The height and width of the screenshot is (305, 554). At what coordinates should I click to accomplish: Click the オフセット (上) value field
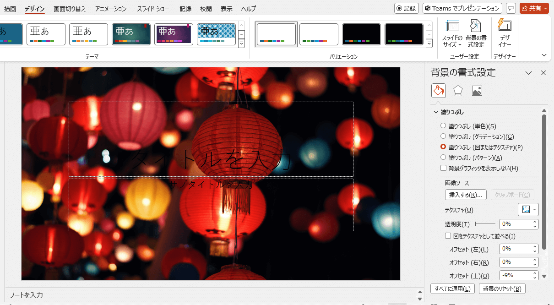(515, 275)
